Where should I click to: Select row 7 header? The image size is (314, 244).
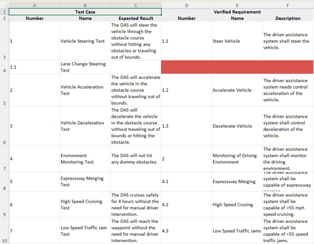[x=4, y=159]
